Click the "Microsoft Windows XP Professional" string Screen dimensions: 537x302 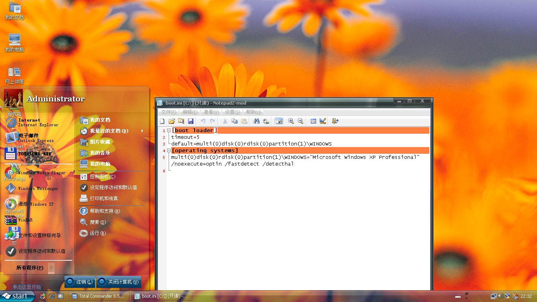tap(365, 157)
